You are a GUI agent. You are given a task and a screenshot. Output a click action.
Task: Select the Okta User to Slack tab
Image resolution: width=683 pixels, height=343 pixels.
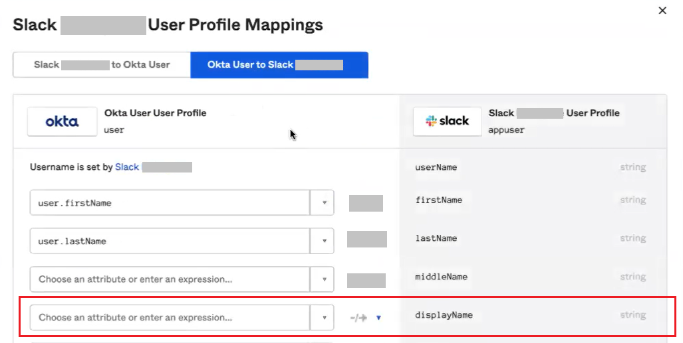[279, 65]
